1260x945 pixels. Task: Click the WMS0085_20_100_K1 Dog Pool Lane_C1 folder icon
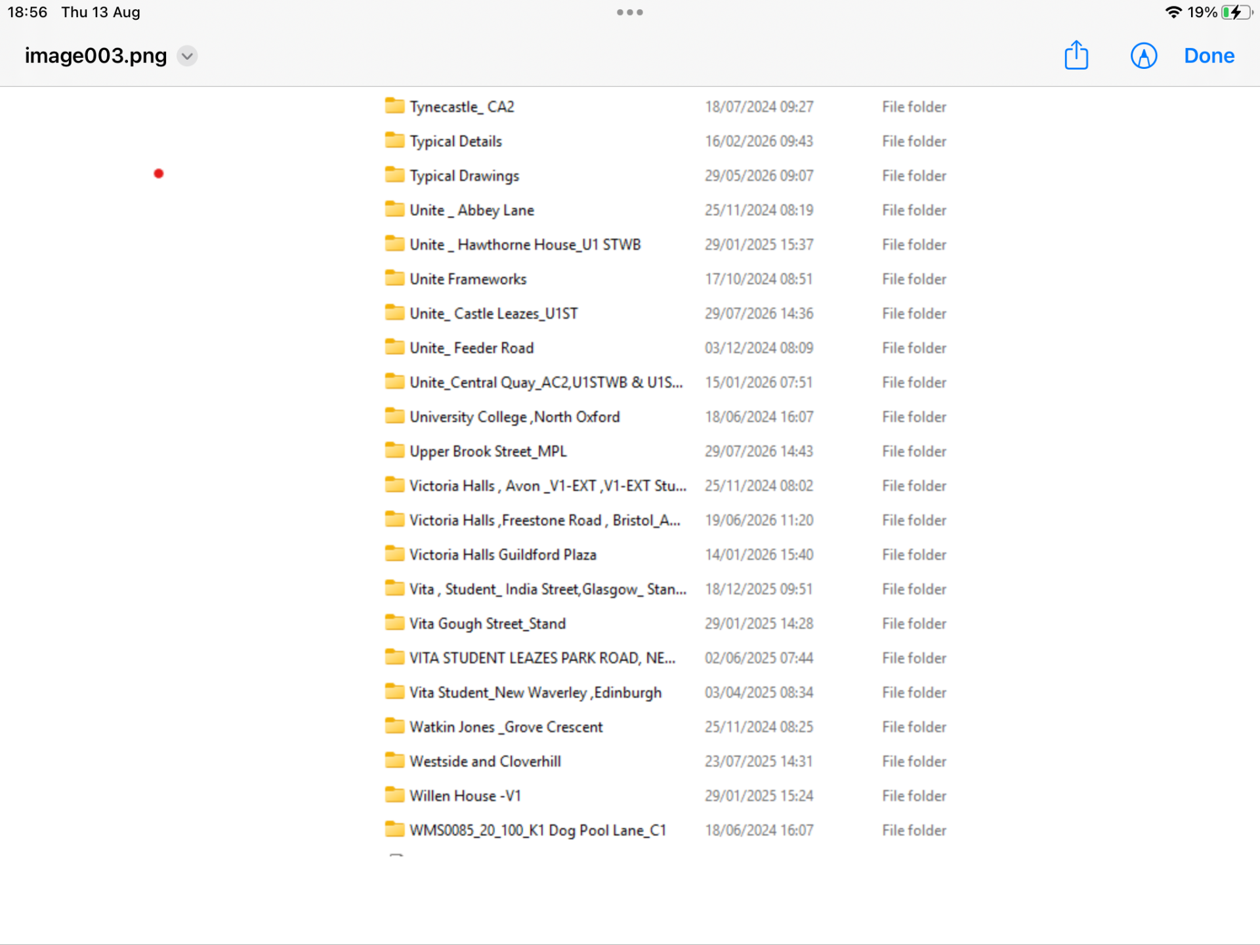(394, 829)
